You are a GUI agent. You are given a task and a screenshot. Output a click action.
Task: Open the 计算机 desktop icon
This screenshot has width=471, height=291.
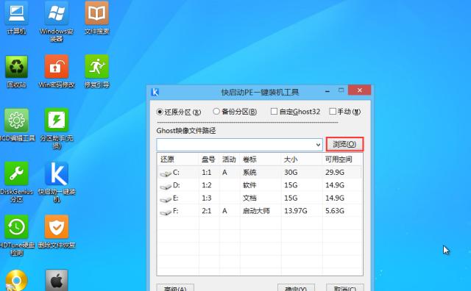tap(16, 14)
